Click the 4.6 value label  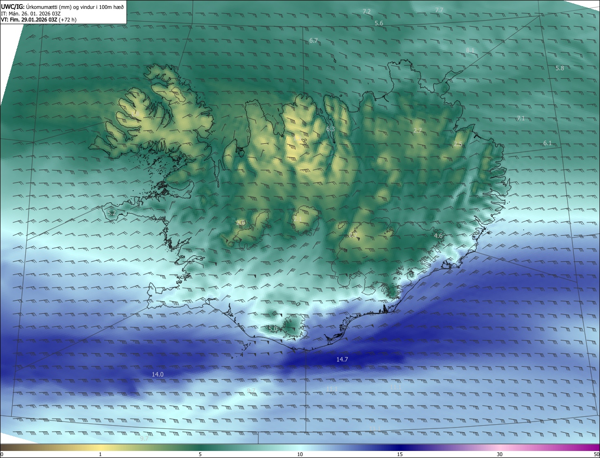point(438,236)
